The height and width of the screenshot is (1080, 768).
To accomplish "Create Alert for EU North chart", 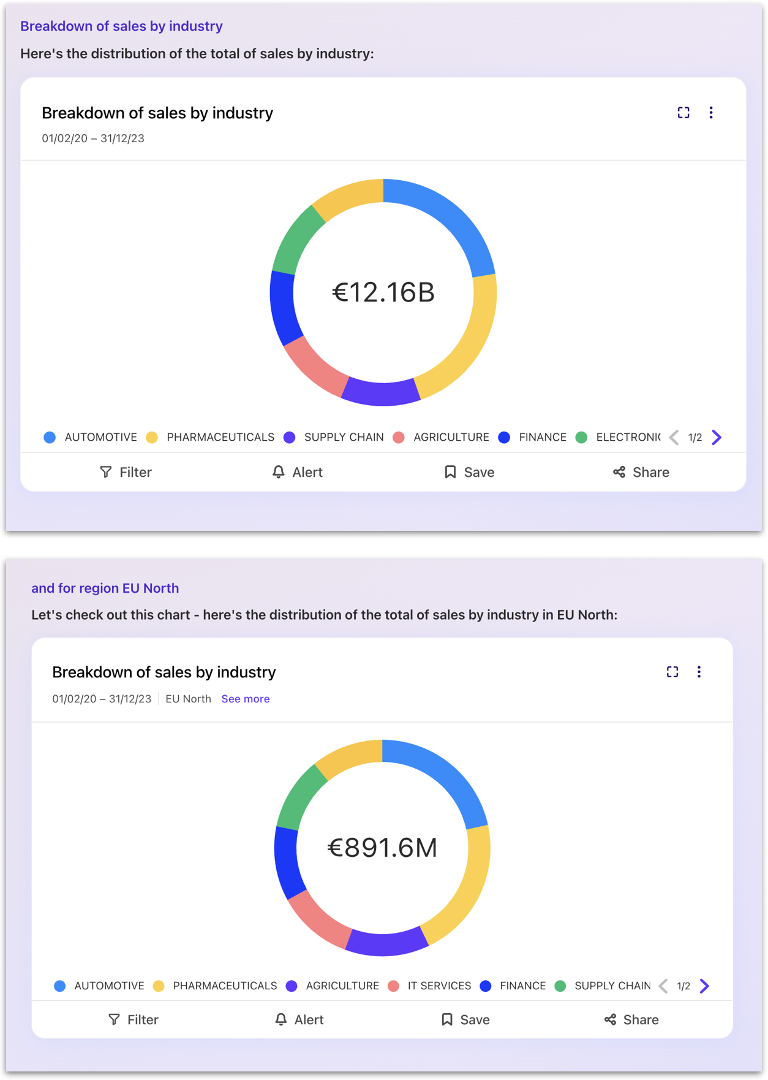I will tap(299, 1019).
